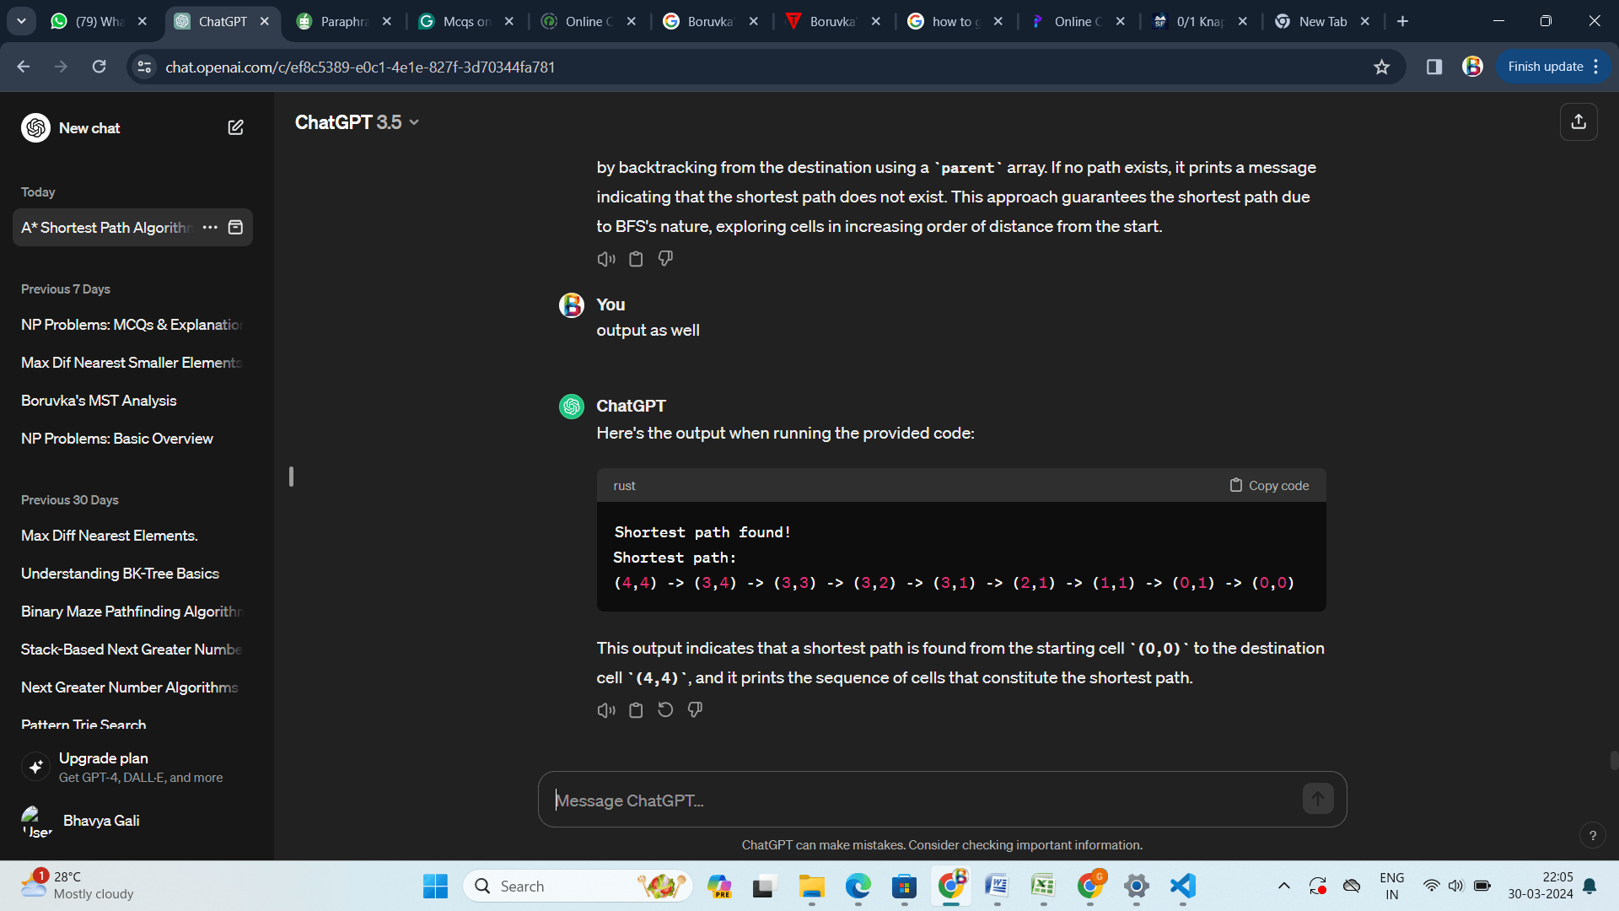
Task: Open the Chrome profile avatar
Action: 1472,67
